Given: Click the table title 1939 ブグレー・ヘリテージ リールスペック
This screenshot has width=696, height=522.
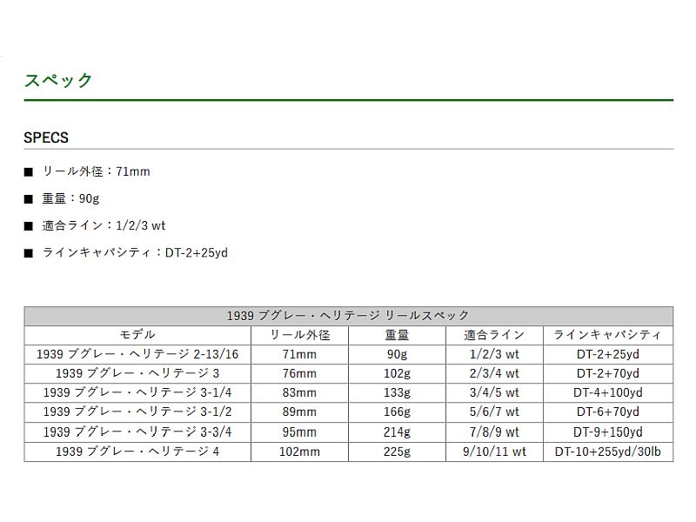Looking at the screenshot, I should (348, 316).
